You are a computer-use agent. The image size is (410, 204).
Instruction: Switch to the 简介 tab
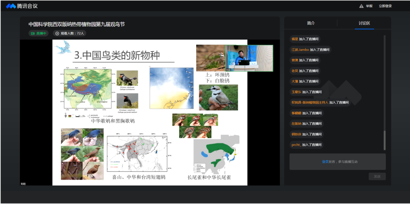[x=311, y=23]
